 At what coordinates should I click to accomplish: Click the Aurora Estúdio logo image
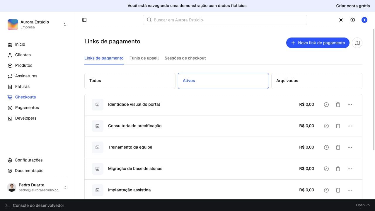pos(13,25)
